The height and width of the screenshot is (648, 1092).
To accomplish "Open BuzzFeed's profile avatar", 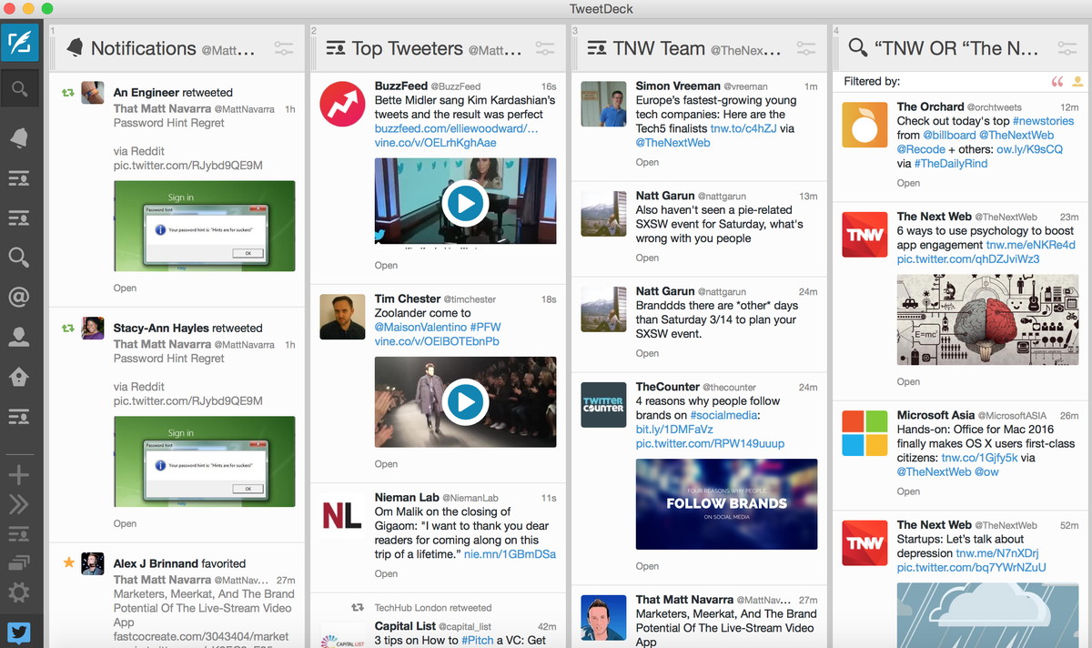I will tap(342, 104).
